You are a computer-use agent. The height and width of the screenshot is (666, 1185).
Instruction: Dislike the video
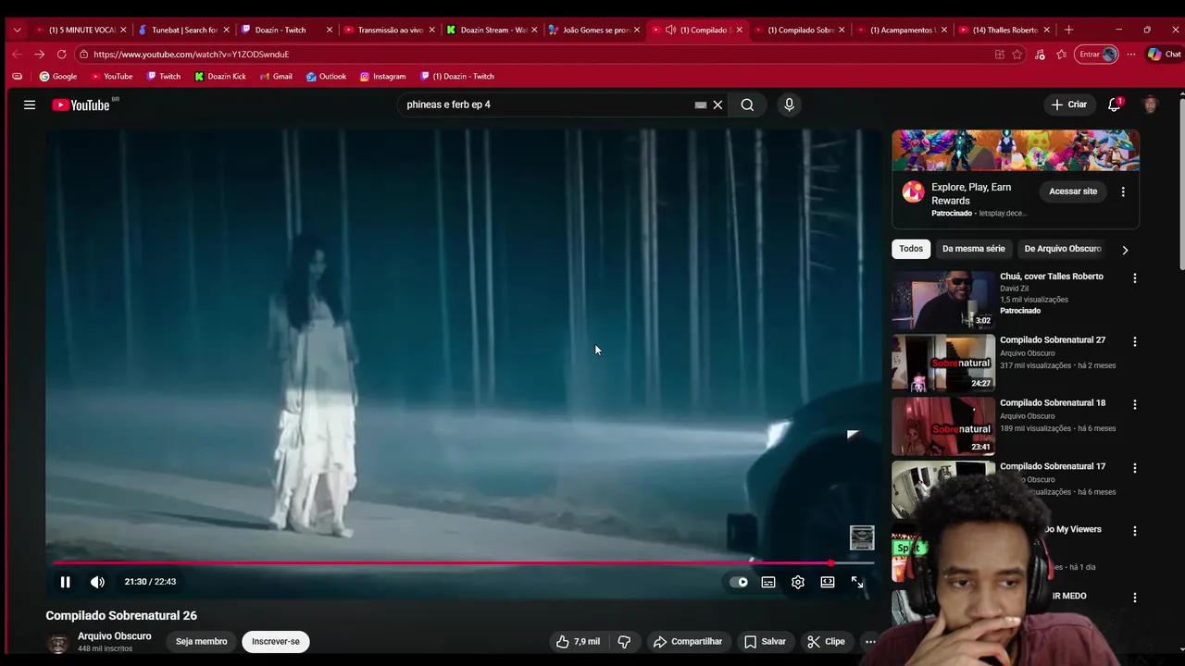(x=624, y=641)
